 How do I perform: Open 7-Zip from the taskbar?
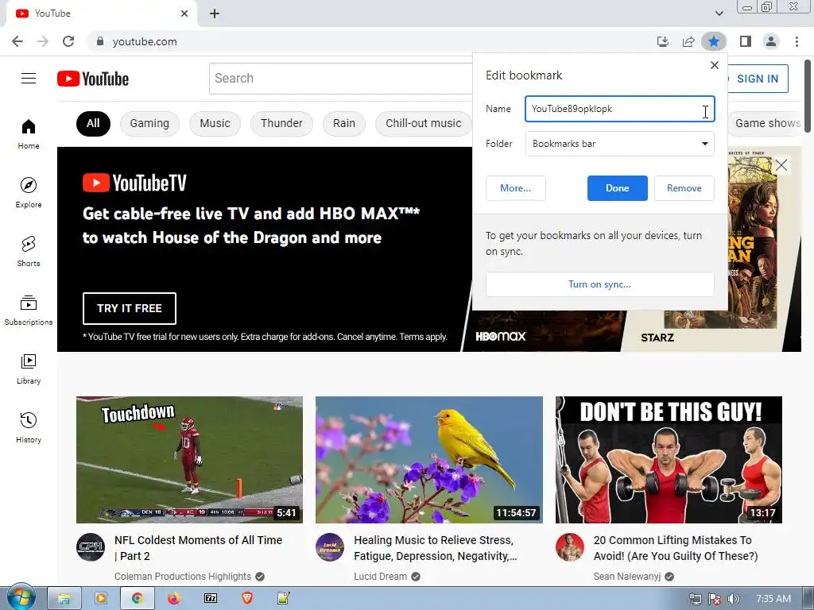pos(210,599)
